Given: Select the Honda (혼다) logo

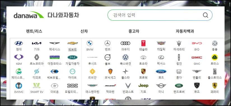Looking at the screenshot, I should [179, 71].
